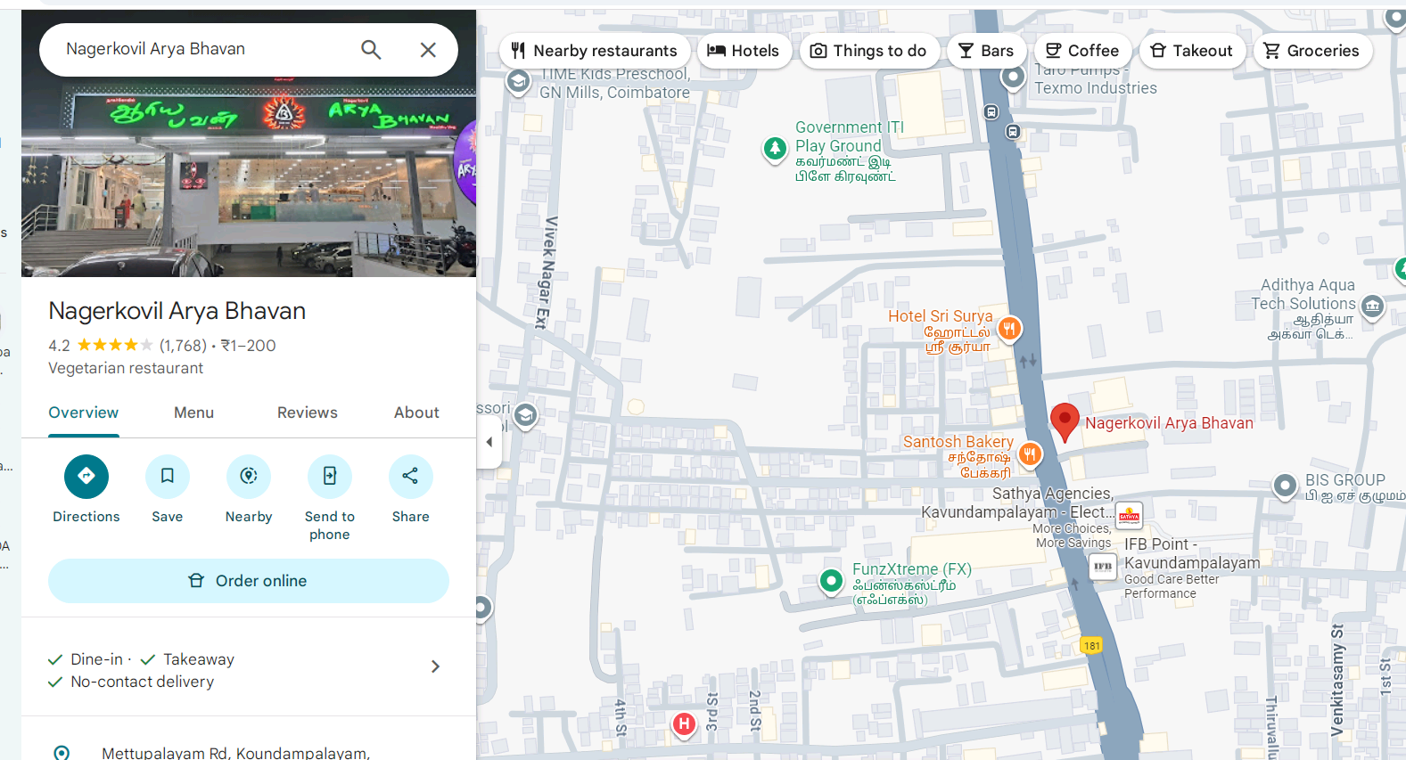Viewport: 1406px width, 760px height.
Task: Click the Nearby search icon
Action: [249, 477]
